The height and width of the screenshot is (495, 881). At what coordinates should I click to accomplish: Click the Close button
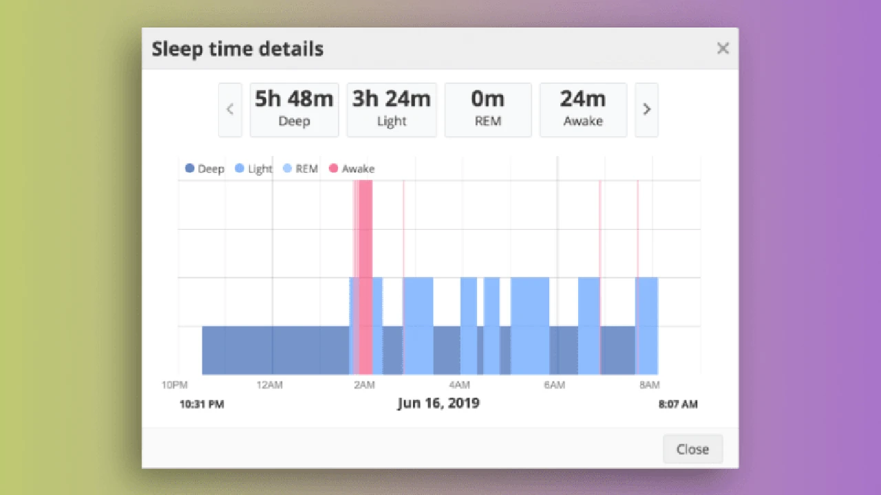click(x=692, y=449)
